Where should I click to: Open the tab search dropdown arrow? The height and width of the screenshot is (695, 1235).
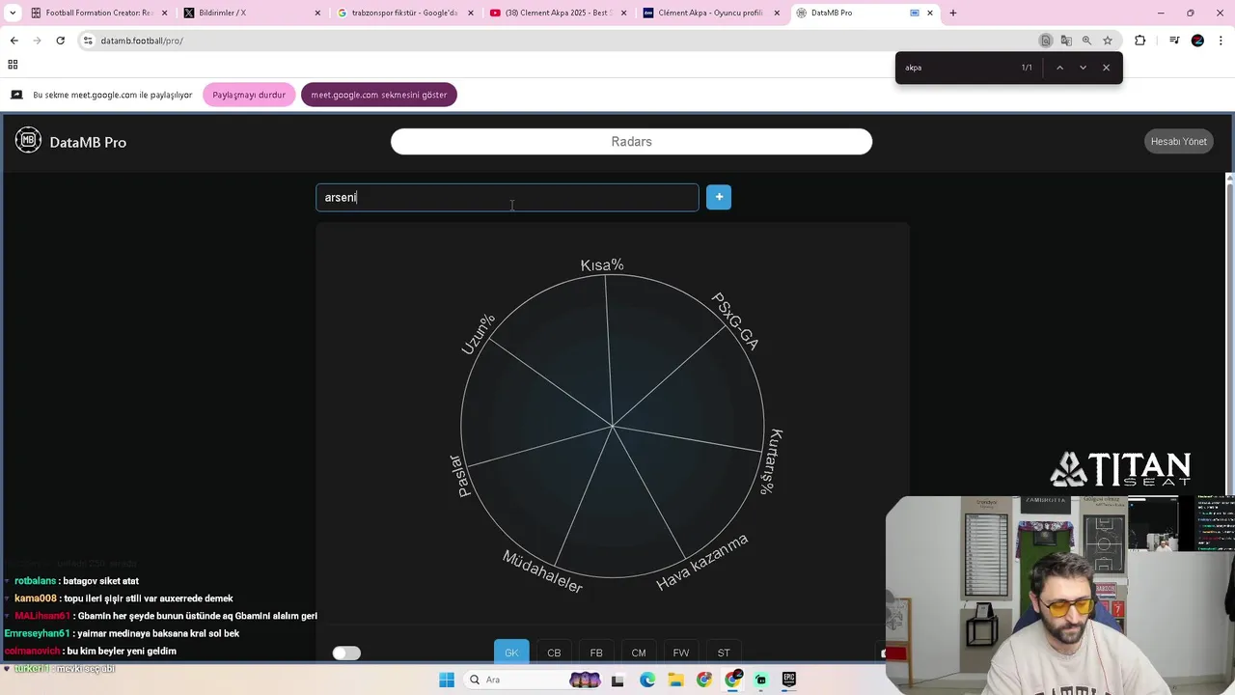point(13,13)
